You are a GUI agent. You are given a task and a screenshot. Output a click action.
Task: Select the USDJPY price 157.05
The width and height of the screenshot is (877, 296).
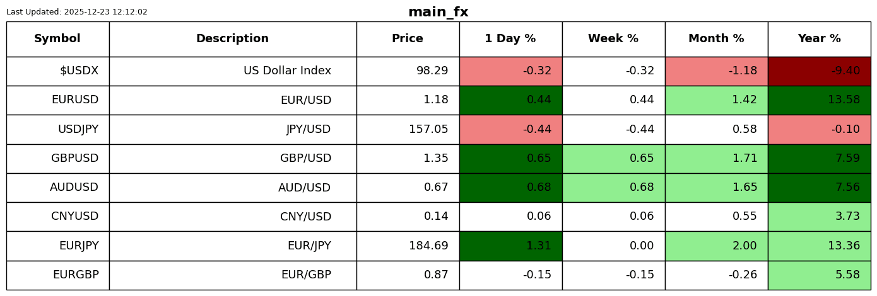tap(428, 130)
